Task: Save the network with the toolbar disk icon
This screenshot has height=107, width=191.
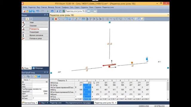Action: 30,11
